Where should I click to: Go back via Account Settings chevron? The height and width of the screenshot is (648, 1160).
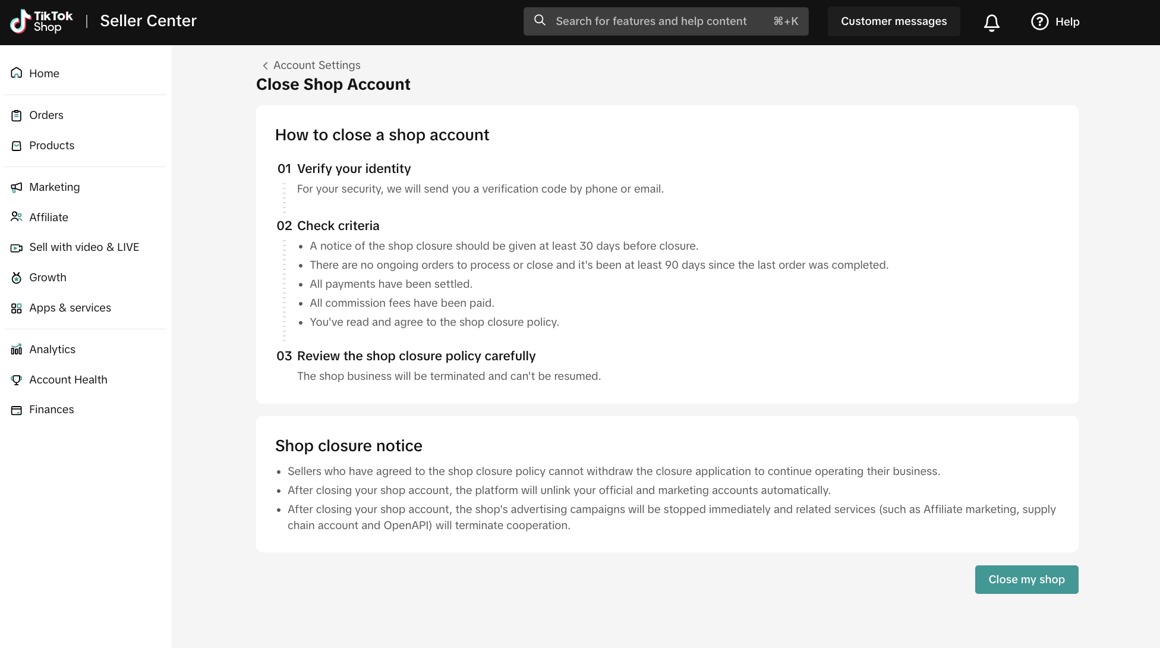pos(265,65)
